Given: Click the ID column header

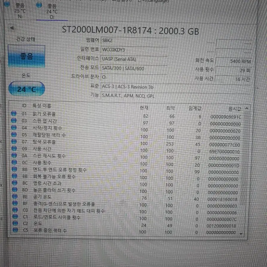Looking at the screenshot, I should (24, 106).
